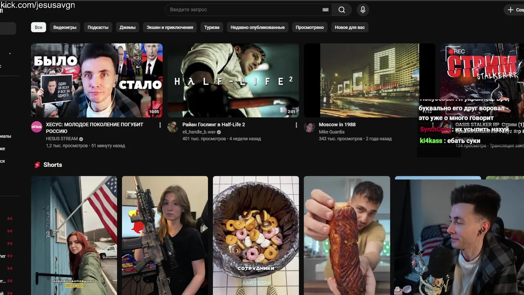Select the "Джемы" filter chip
Screen dimensions: 524x295
127,27
